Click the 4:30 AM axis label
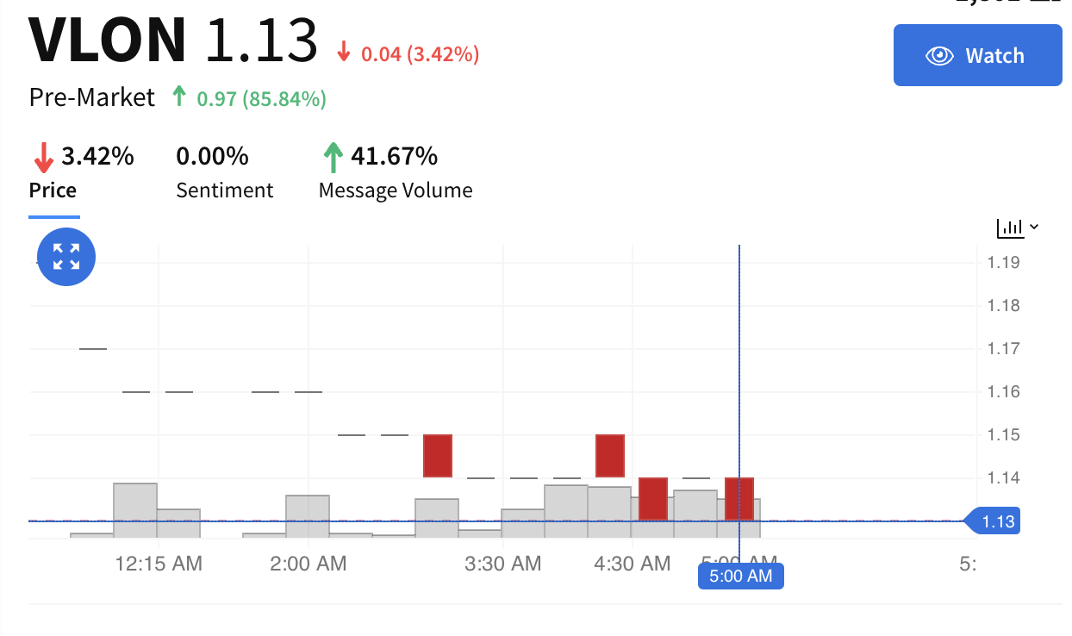The image size is (1072, 636). pyautogui.click(x=633, y=564)
